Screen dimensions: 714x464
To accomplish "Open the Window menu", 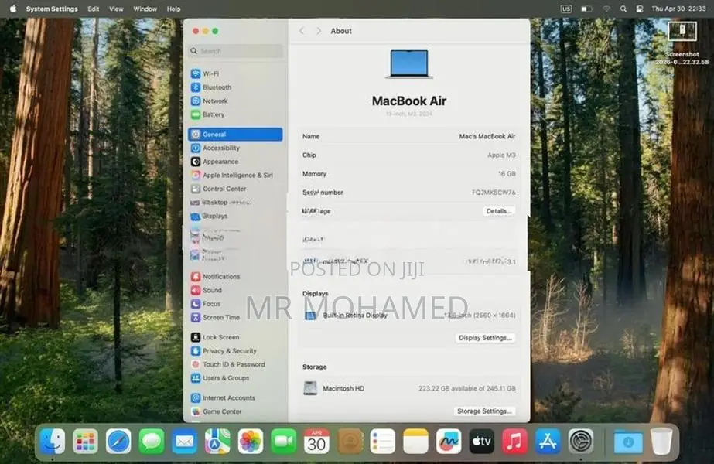I will (145, 9).
